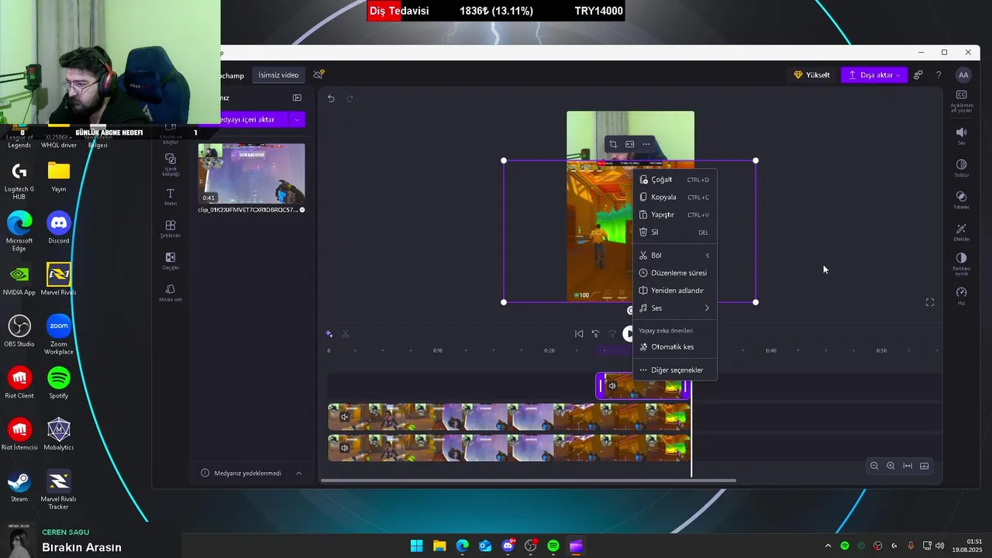Choose Kopyala from the context menu
This screenshot has width=992, height=558.
pyautogui.click(x=674, y=198)
